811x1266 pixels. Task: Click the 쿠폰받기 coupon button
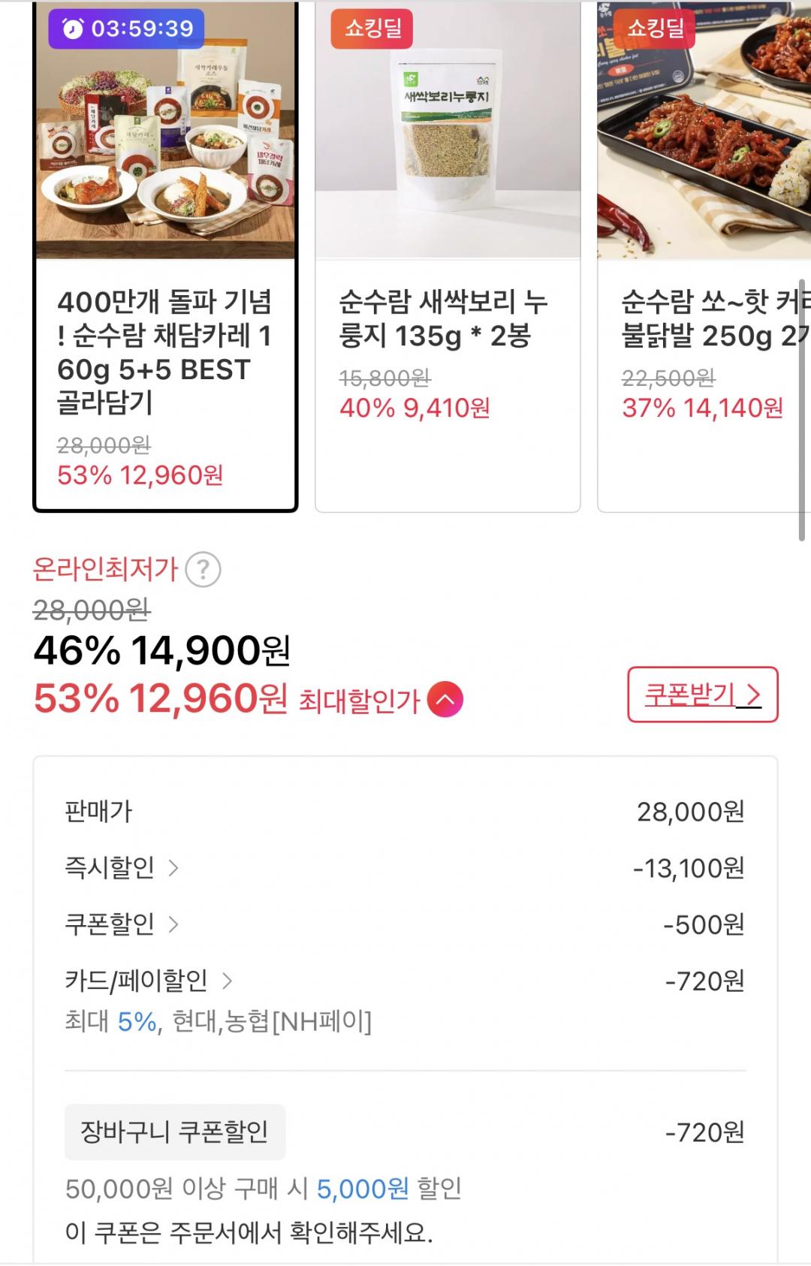tap(702, 695)
